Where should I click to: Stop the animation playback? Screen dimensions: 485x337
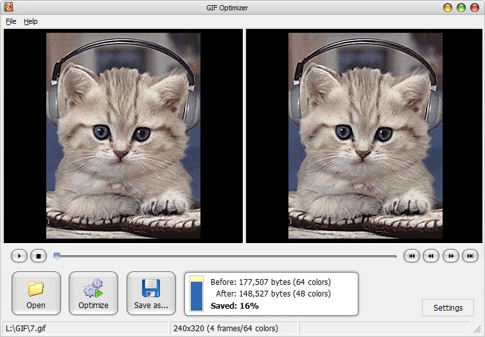[38, 256]
